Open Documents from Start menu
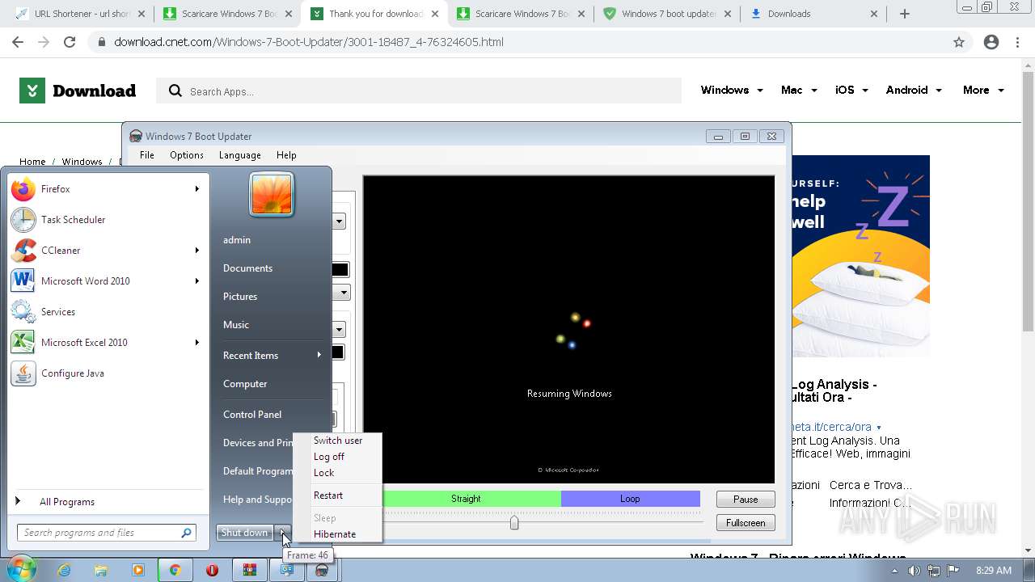 247,268
